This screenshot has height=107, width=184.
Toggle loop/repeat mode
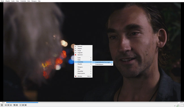tap(23, 105)
